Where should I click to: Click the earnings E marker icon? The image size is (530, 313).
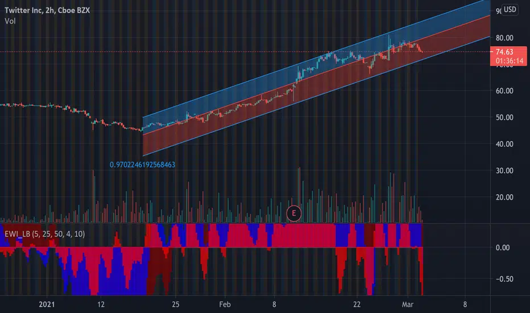294,213
